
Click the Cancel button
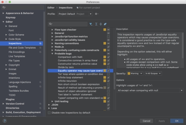pyautogui.click(x=146, y=121)
